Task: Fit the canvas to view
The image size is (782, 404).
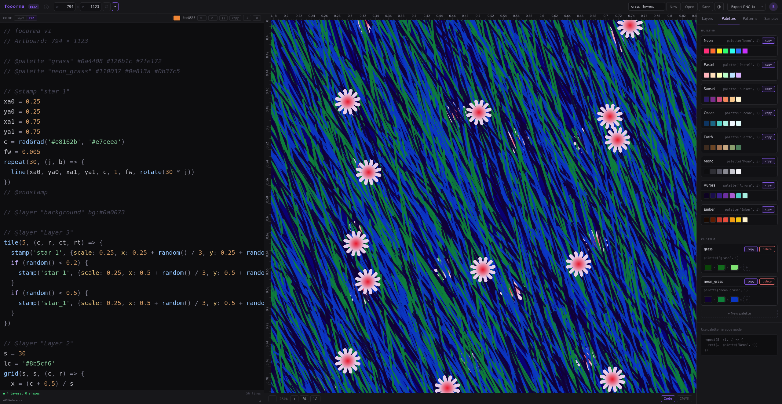Action: (x=304, y=399)
